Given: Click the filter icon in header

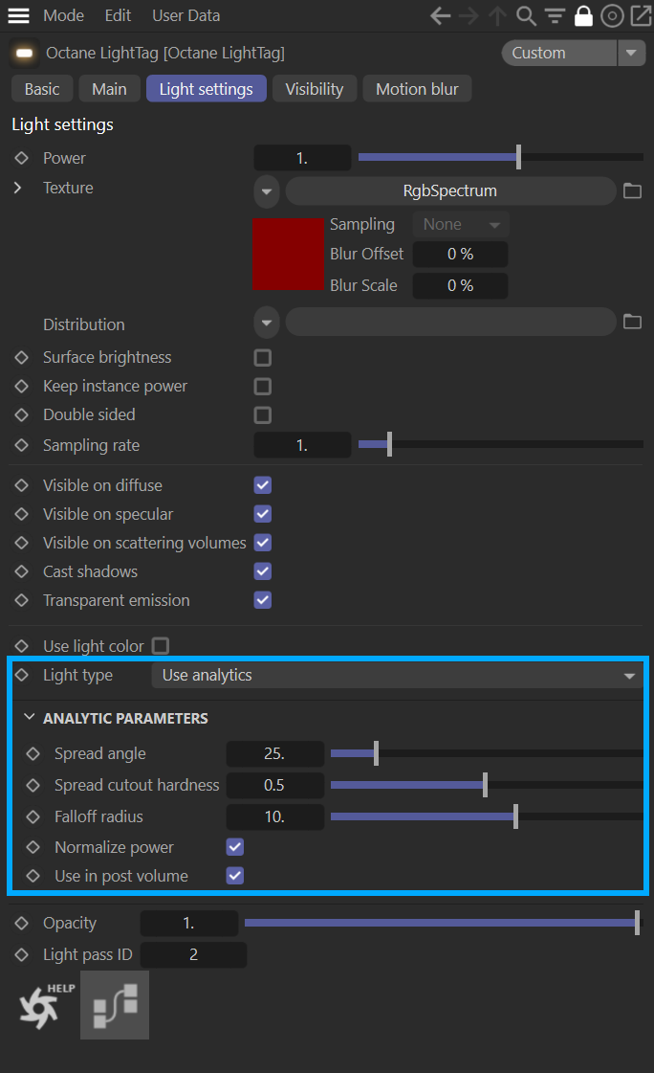Looking at the screenshot, I should pos(555,16).
